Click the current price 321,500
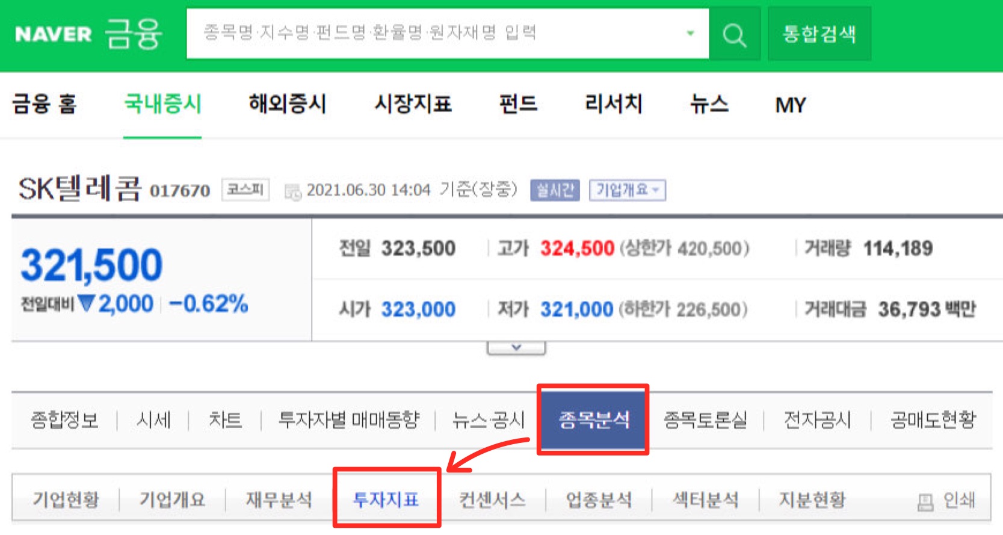 pos(91,265)
